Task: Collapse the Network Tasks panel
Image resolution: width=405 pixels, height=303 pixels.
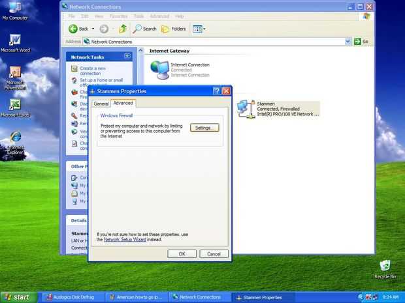Action: coord(127,56)
